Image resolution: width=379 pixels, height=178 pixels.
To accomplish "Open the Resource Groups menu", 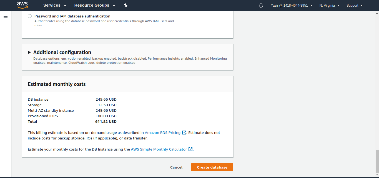I will click(x=95, y=5).
